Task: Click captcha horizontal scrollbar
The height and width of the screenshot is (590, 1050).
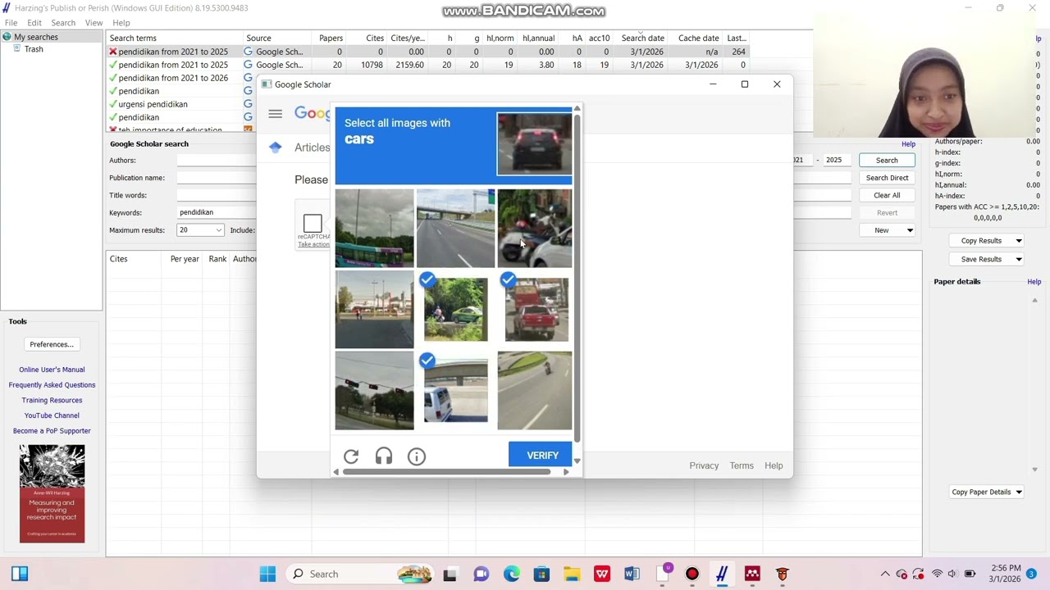Action: 447,472
